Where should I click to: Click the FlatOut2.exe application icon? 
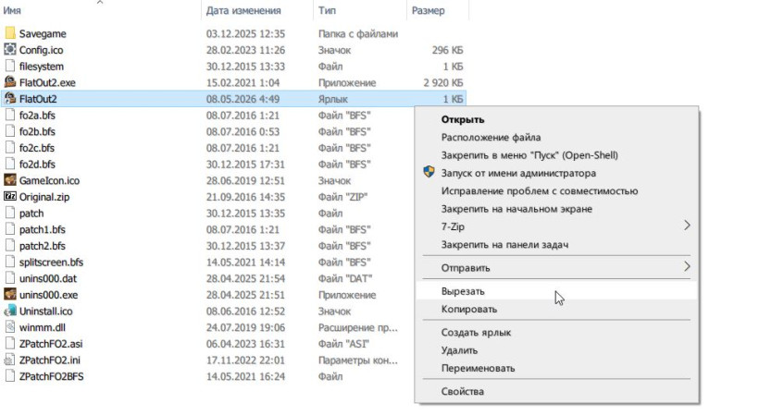point(10,82)
